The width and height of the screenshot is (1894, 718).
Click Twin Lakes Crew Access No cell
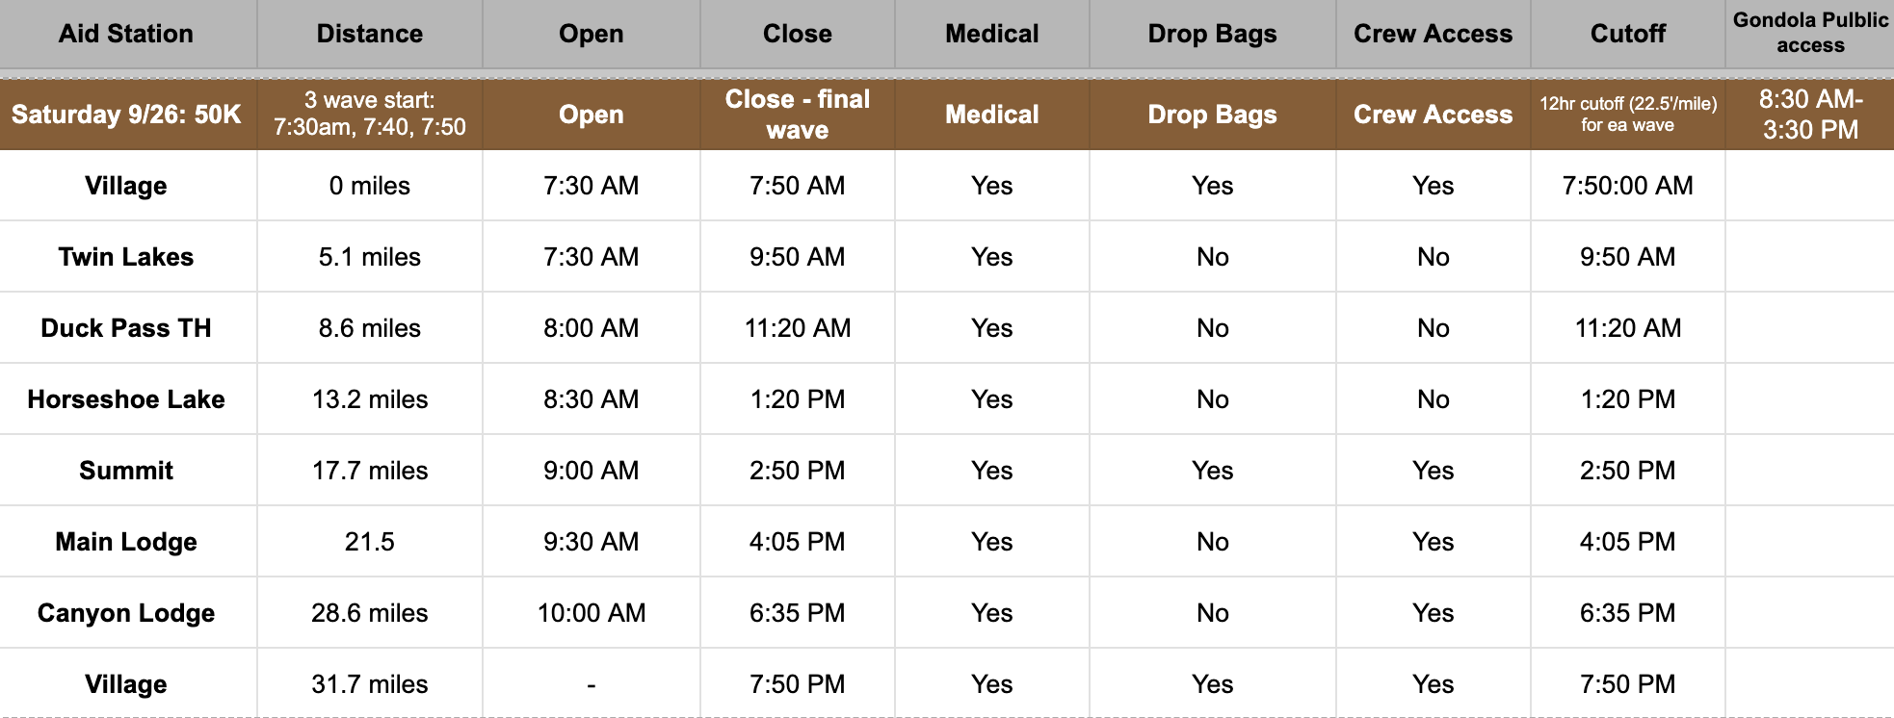(x=1434, y=257)
